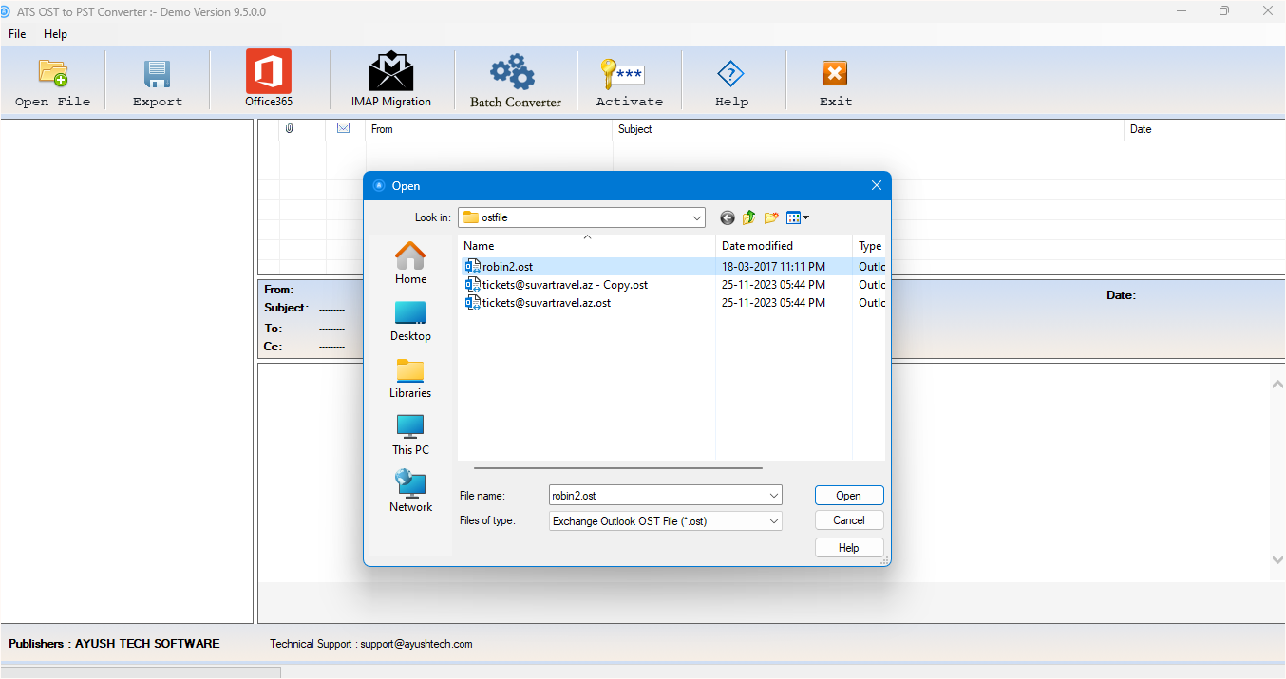Click the Help button in the dialog
The height and width of the screenshot is (679, 1286).
click(849, 548)
